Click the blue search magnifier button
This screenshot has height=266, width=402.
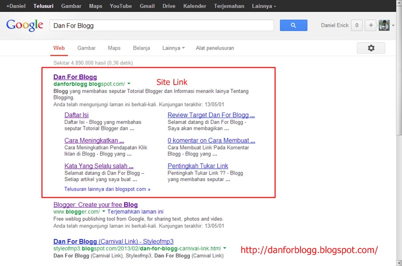point(293,26)
